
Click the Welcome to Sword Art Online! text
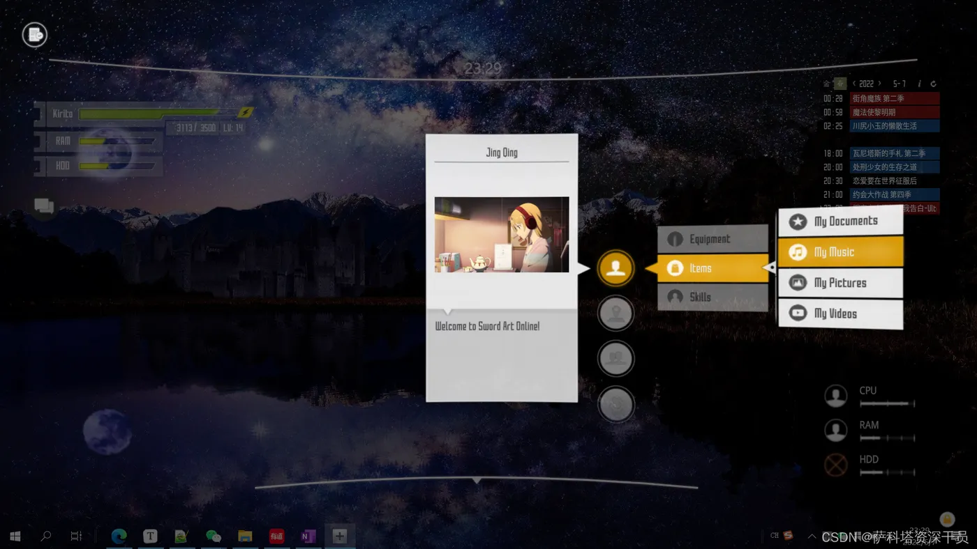coord(487,326)
